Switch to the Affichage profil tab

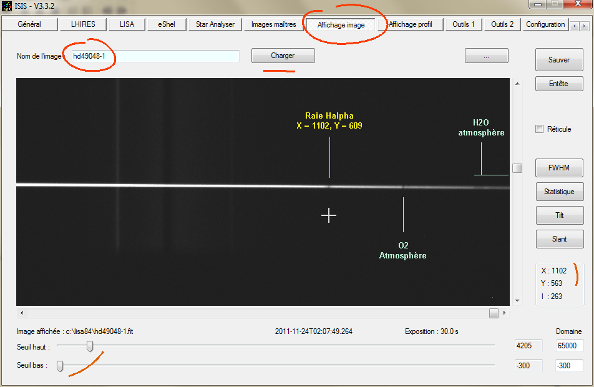pyautogui.click(x=411, y=24)
